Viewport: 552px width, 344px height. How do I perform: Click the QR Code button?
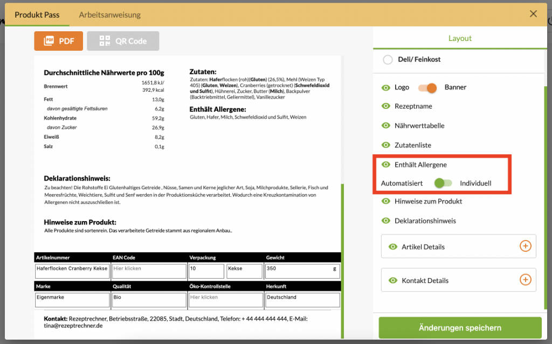coord(123,41)
